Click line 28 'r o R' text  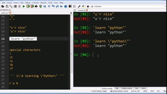tap(14, 83)
